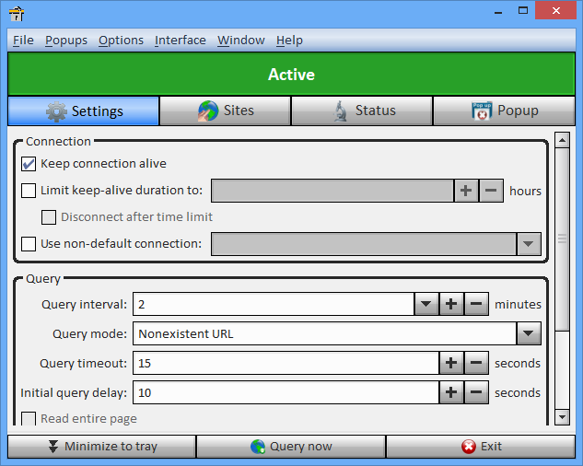Screen dimensions: 583x466
Task: Minimize the application window
Action: point(498,11)
